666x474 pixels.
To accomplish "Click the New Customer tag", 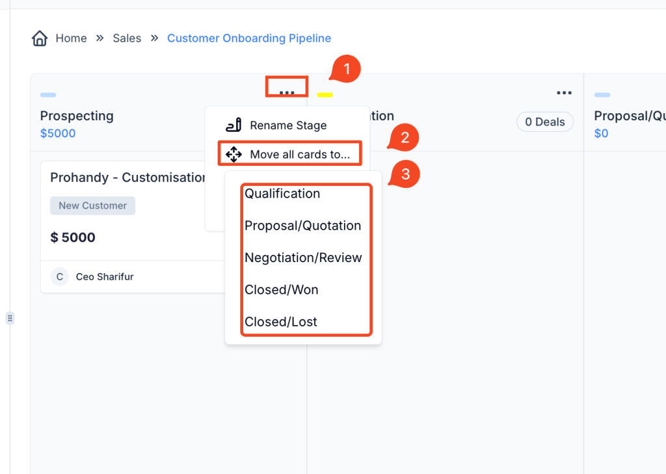I will pyautogui.click(x=92, y=205).
